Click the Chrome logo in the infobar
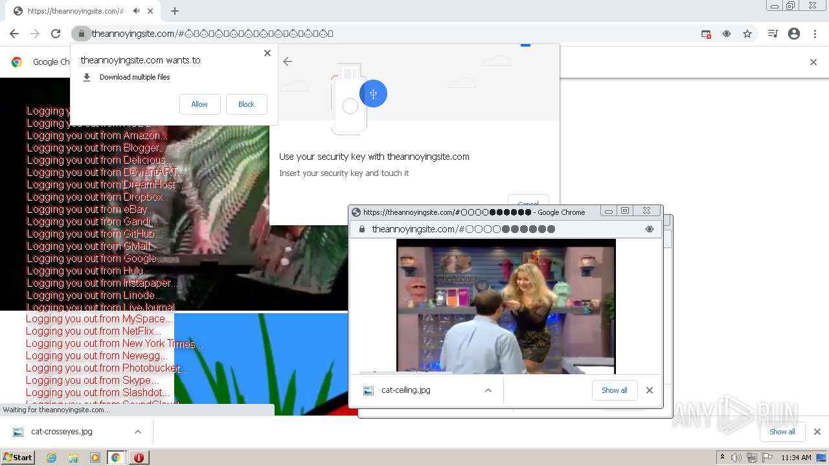This screenshot has height=466, width=829. point(17,62)
